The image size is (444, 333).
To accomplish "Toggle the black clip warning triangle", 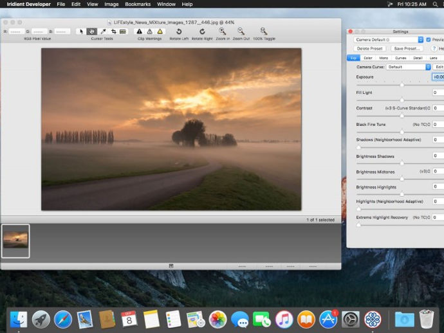I will 139,31.
